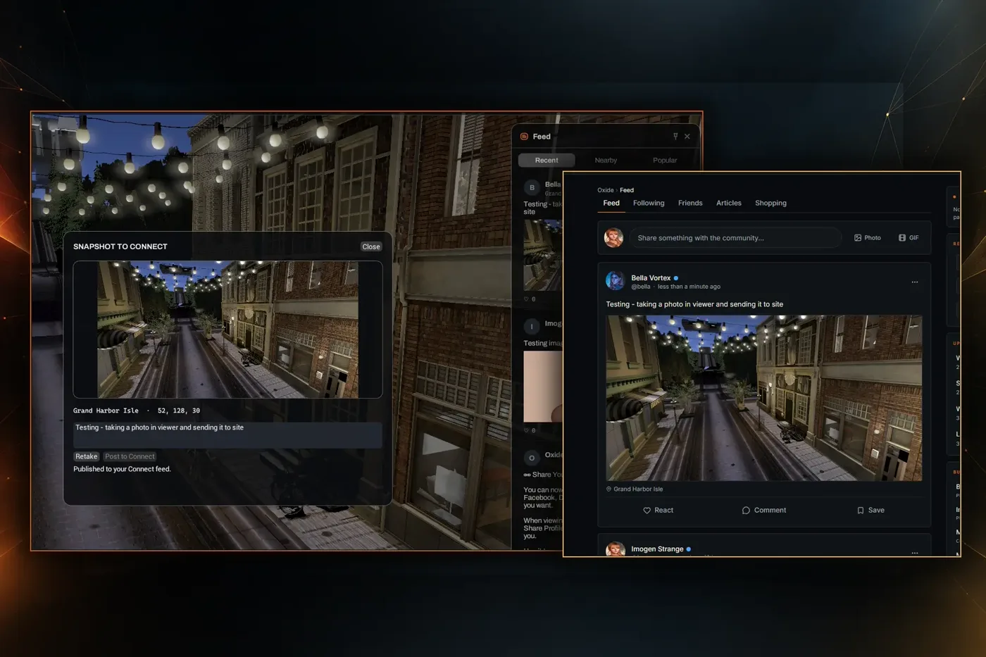This screenshot has height=657, width=986.
Task: Select the Recent tab in Feed panel
Action: [547, 161]
